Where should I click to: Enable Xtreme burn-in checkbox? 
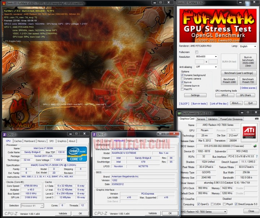tap(182, 86)
